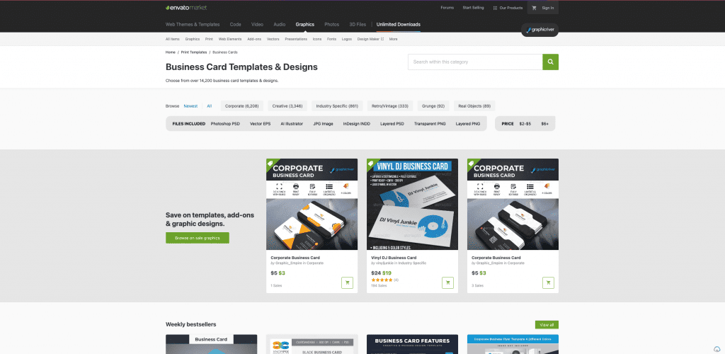Filter files by Layered PSD

392,124
